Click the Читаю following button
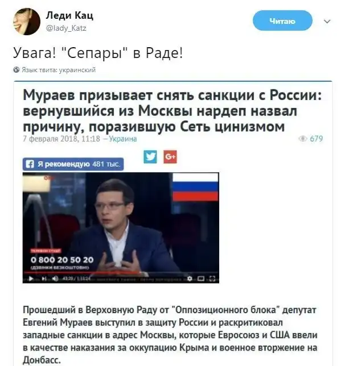This screenshot has height=366, width=349. click(282, 20)
